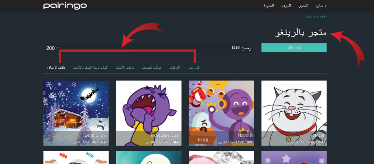Open the بوتات الخدمات tab
This screenshot has width=374, height=164.
pyautogui.click(x=150, y=68)
